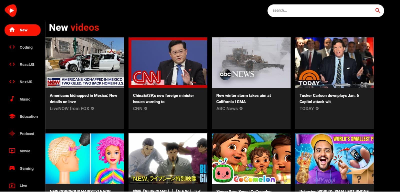This screenshot has width=400, height=192.
Task: Open the LiveNOW from FOX channel
Action: click(x=69, y=108)
